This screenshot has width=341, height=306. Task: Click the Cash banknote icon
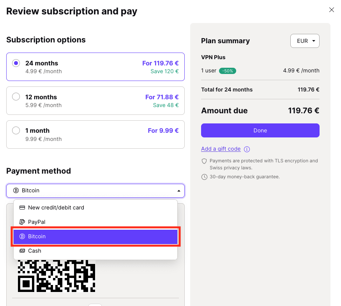tap(22, 251)
